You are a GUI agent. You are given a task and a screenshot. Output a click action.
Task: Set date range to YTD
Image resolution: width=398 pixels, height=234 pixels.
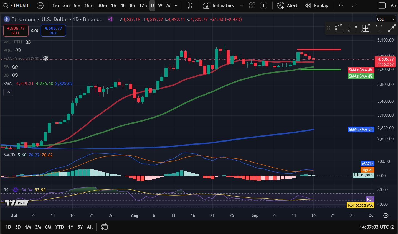pos(59,227)
